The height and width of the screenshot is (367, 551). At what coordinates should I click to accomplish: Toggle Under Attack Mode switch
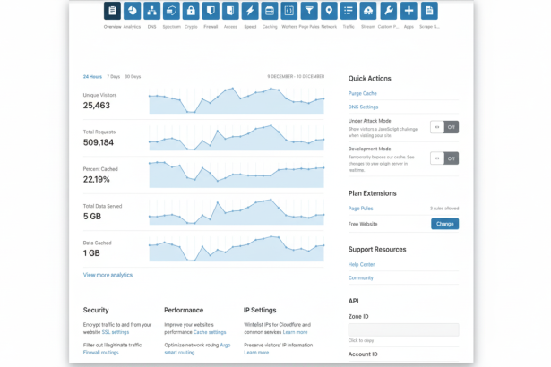point(444,127)
